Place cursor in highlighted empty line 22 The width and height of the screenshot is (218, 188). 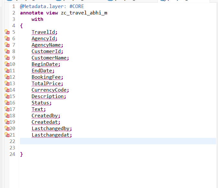click(118, 141)
